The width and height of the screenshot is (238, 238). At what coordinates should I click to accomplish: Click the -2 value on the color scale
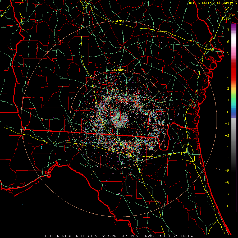click(x=227, y=136)
